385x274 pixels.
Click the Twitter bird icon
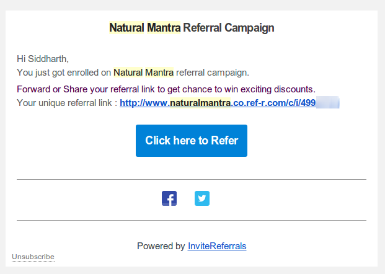[x=202, y=198]
